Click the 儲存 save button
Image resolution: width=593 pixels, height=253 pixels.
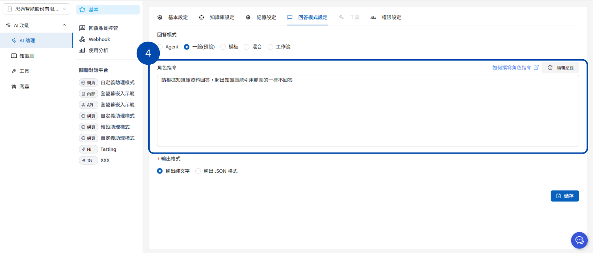[x=565, y=196]
